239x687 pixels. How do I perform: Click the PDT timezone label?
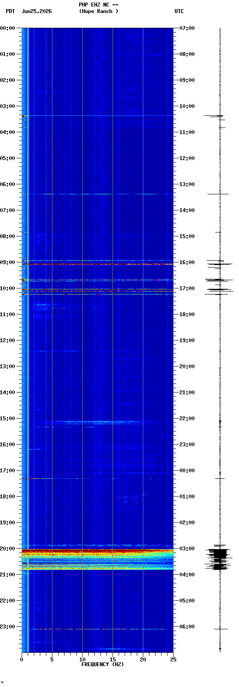(10, 11)
